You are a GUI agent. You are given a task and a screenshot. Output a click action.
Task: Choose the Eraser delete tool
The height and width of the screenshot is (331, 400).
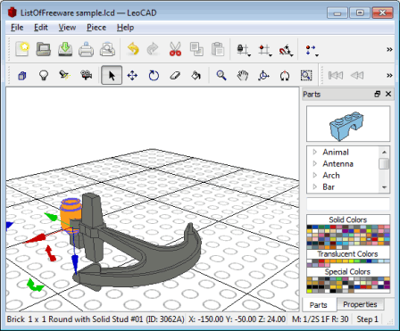click(x=175, y=76)
